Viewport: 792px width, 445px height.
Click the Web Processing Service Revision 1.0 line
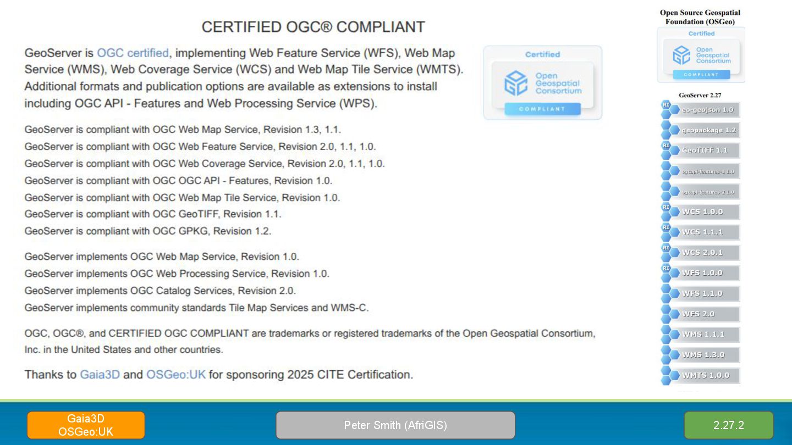tap(177, 274)
